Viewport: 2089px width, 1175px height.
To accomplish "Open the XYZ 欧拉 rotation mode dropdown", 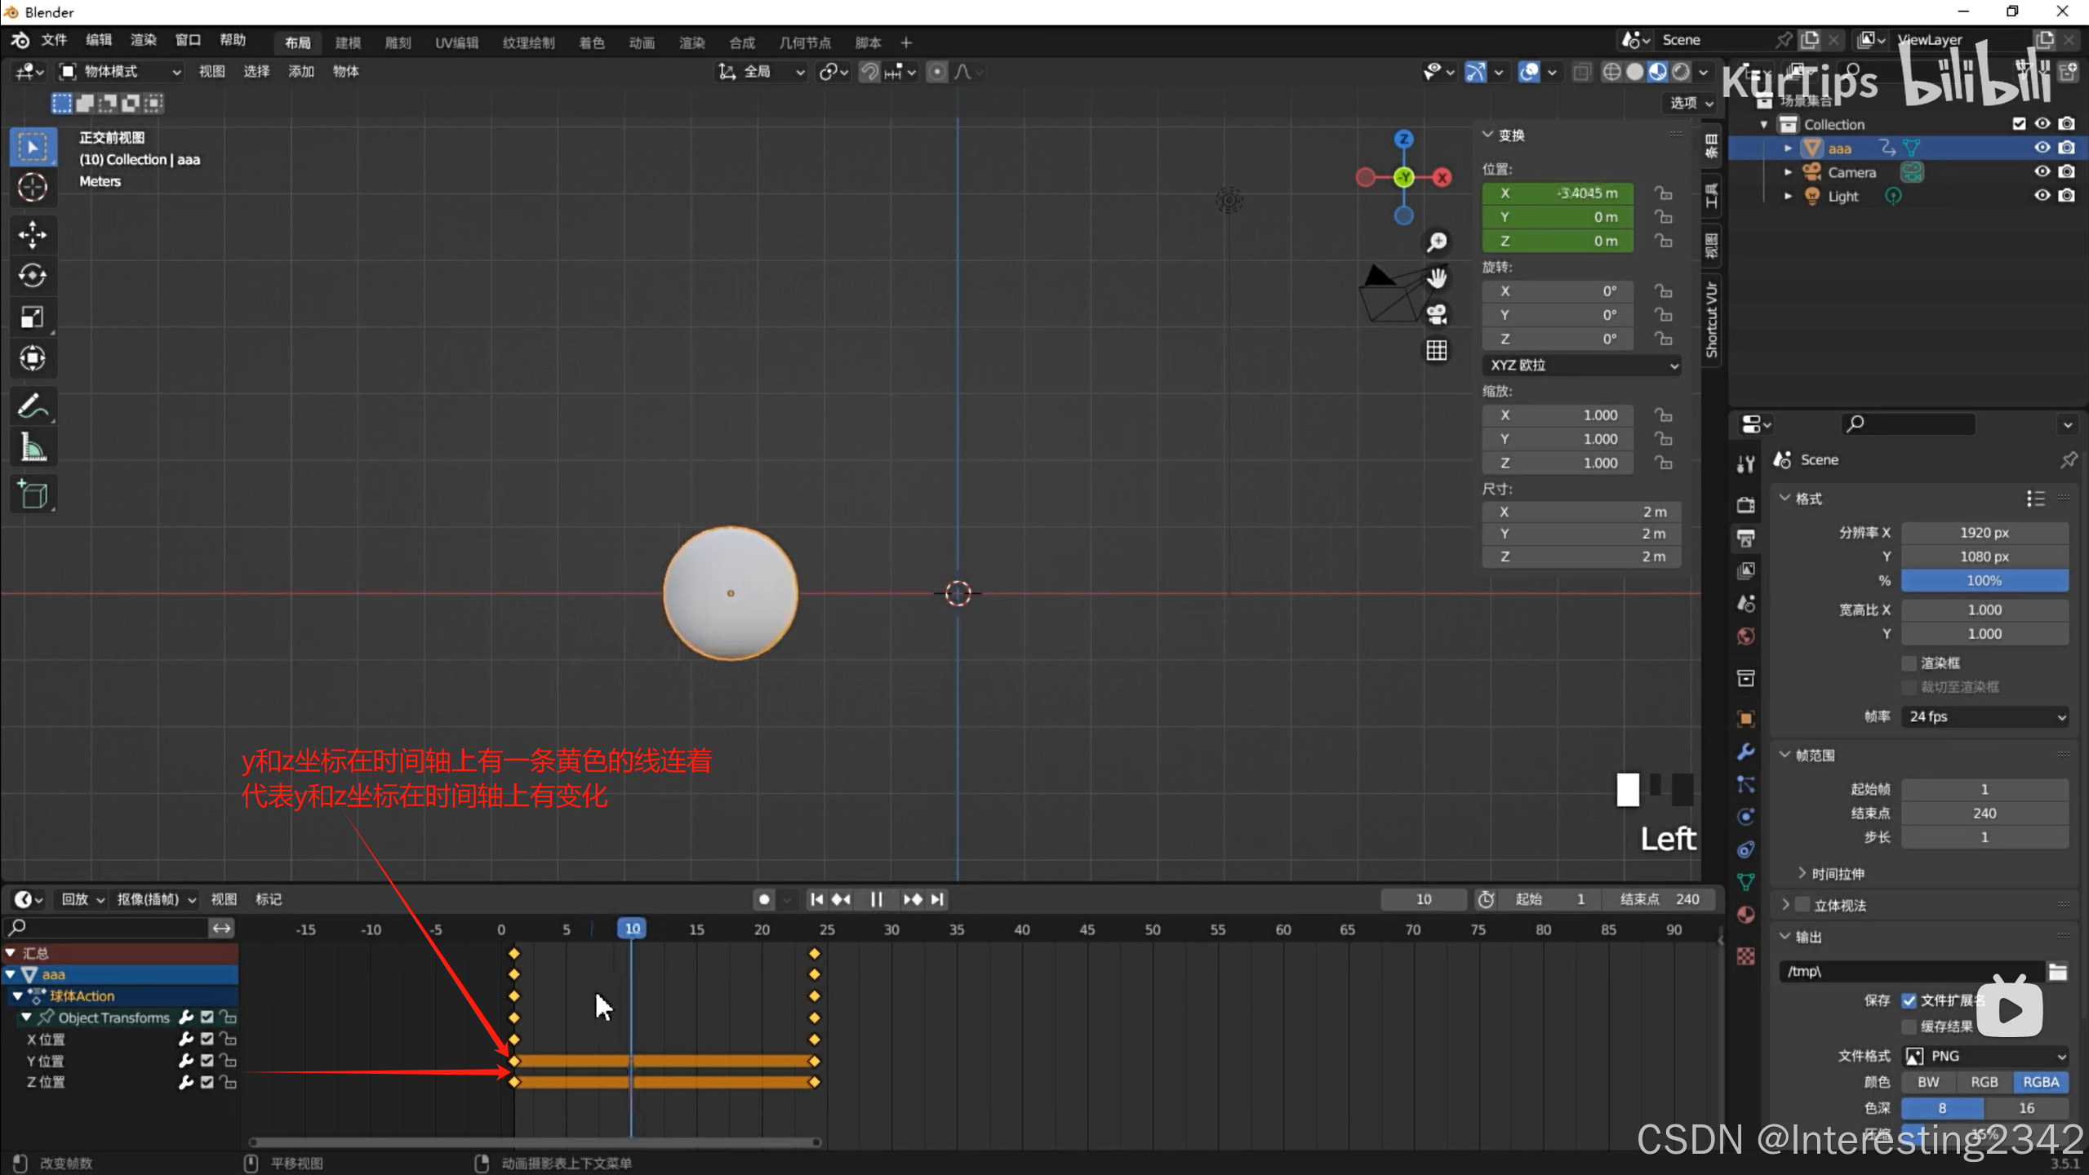I will pos(1580,365).
